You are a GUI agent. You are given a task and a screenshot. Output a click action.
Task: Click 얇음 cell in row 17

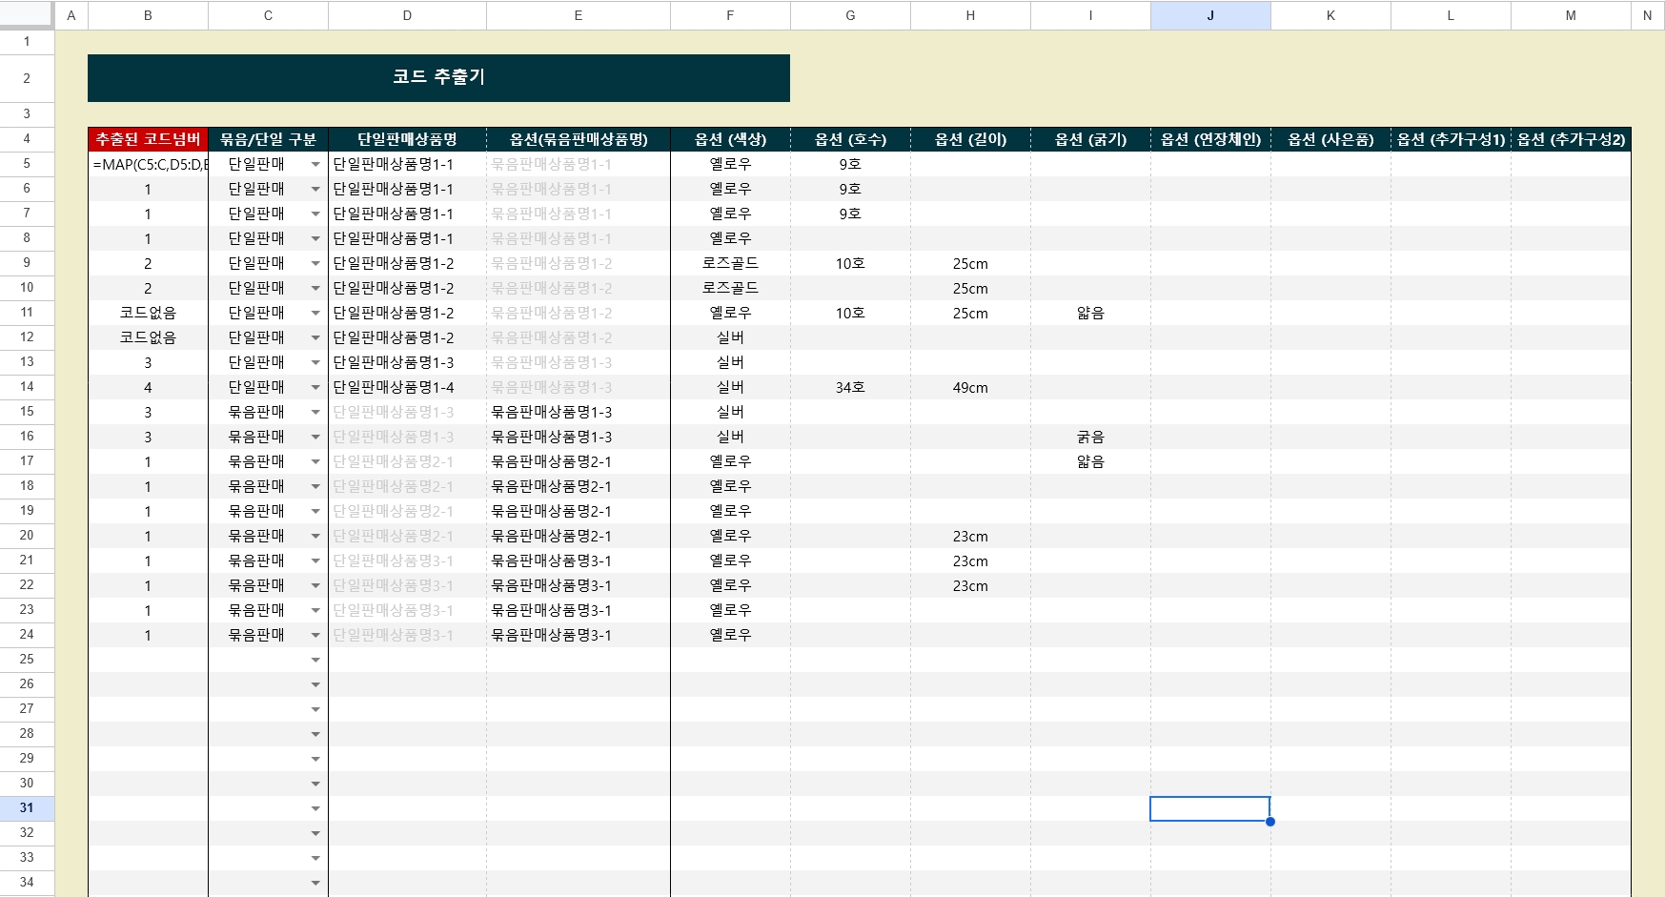(x=1090, y=461)
